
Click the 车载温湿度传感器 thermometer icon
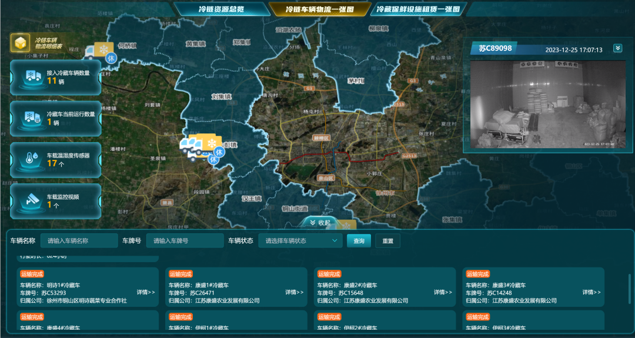click(29, 159)
